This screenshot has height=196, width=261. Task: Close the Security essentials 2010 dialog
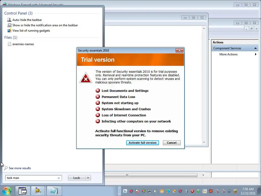coord(179,50)
